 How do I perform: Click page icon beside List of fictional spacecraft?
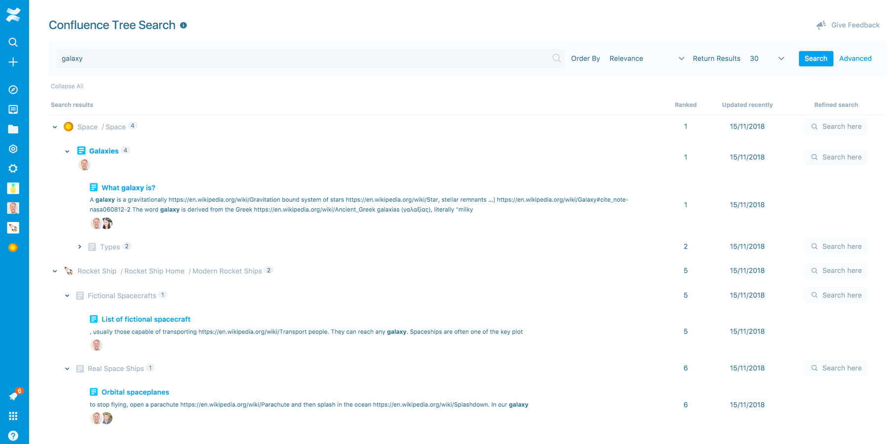[x=94, y=319]
